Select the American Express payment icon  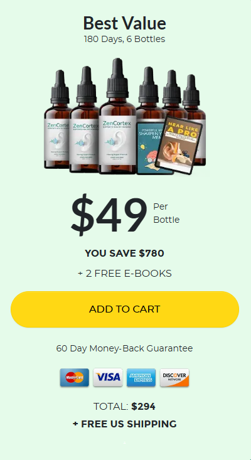(x=141, y=378)
